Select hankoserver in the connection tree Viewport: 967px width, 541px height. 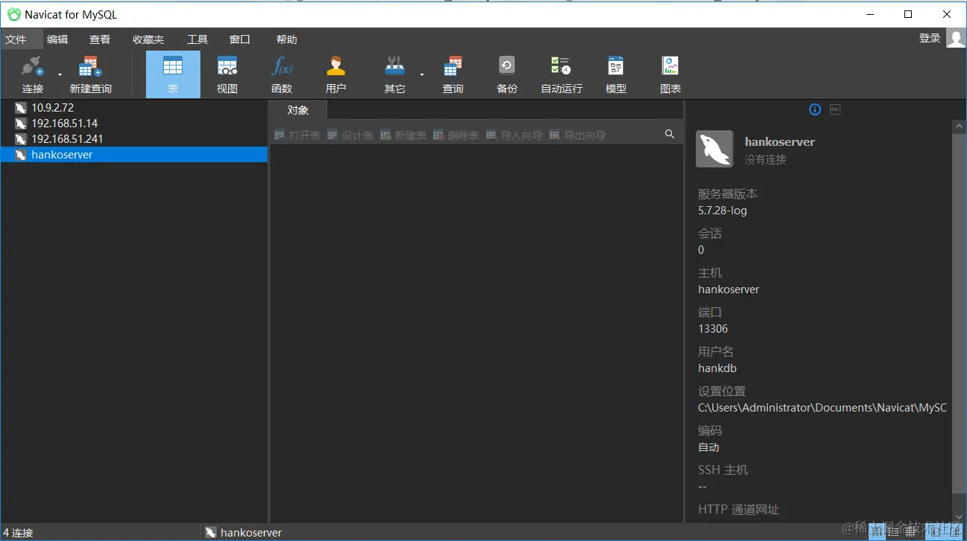tap(134, 155)
